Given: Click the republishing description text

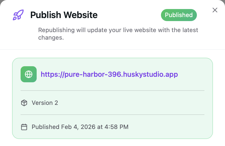Looking at the screenshot, I should tap(118, 34).
